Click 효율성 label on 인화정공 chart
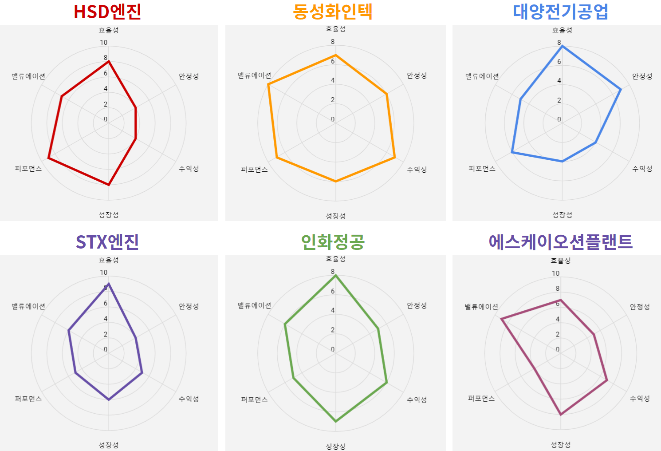The height and width of the screenshot is (451, 661). tap(335, 259)
